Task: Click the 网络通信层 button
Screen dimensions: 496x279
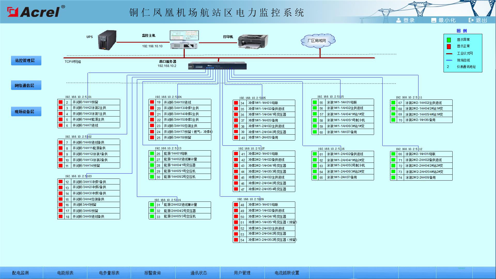Action: (x=26, y=86)
